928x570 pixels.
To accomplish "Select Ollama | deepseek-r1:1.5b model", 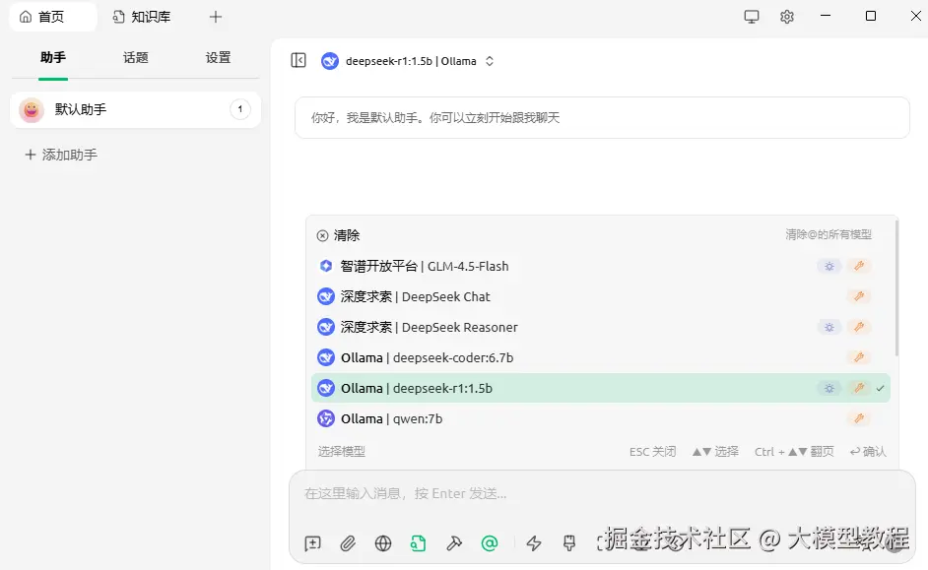I will 600,388.
